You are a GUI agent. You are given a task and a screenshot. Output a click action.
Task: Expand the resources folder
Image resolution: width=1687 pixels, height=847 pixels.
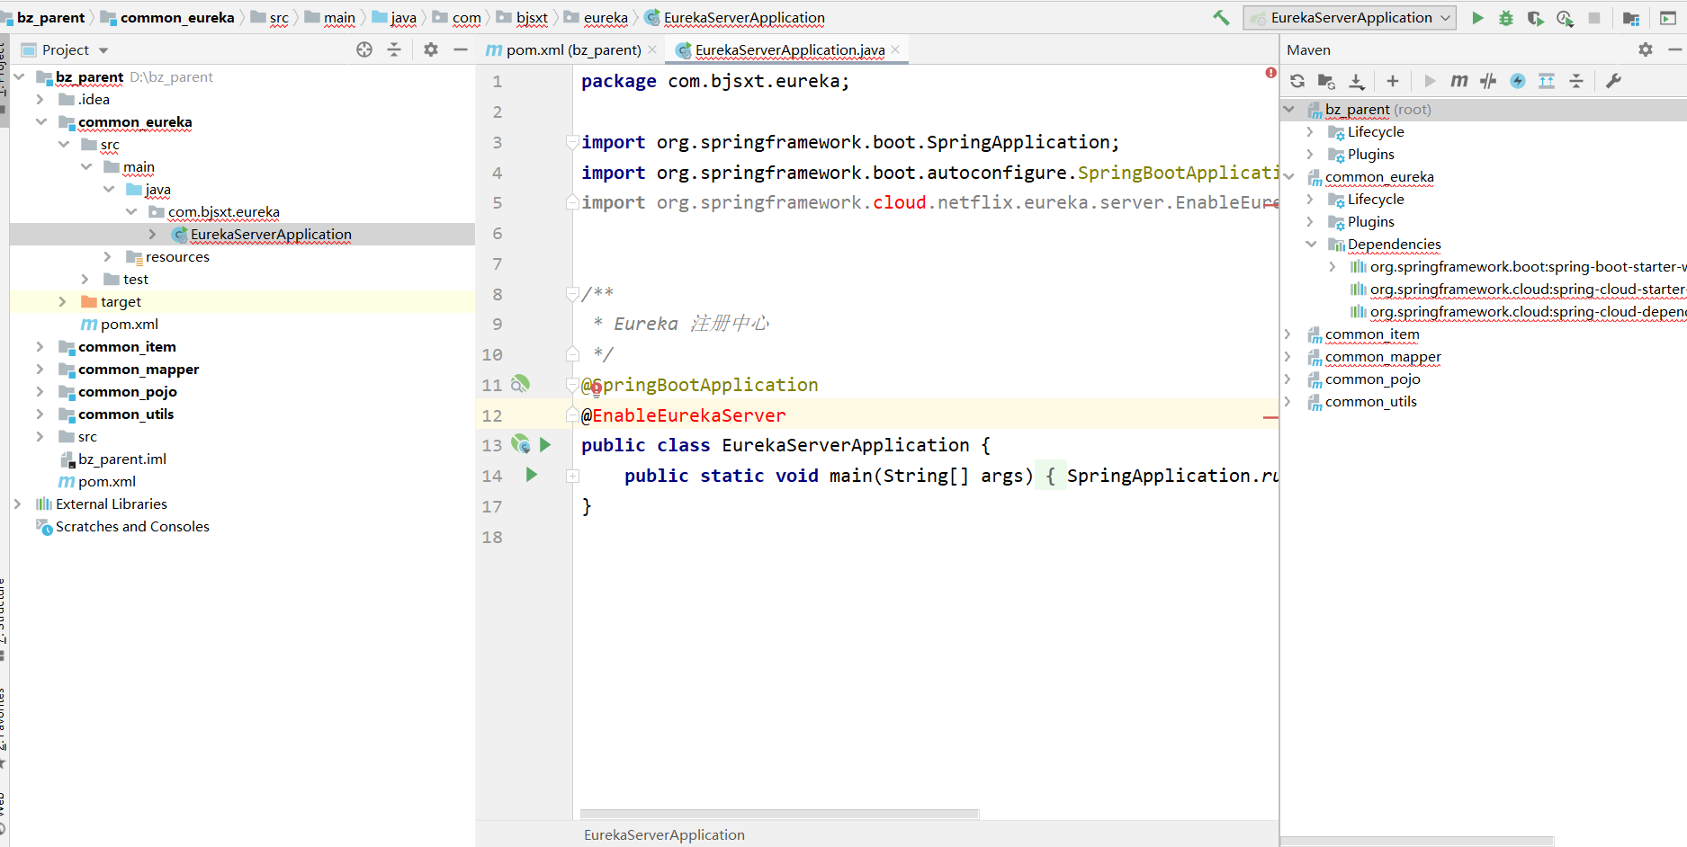108,256
